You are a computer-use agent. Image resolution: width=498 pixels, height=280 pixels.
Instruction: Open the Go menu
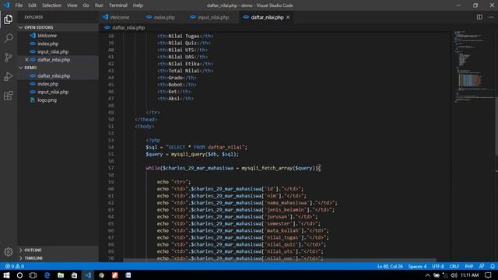tap(86, 5)
